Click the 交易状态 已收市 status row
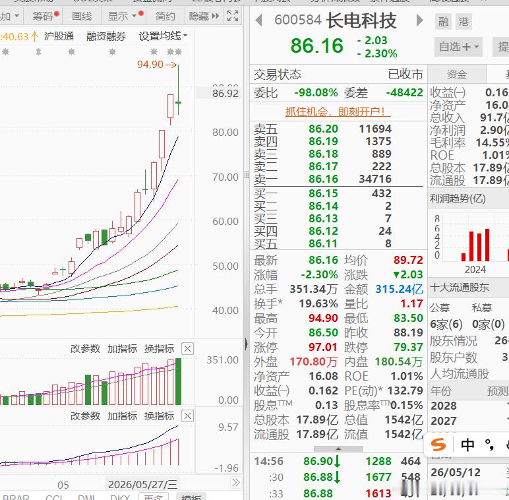Screen dimensions: 509x500 338,75
